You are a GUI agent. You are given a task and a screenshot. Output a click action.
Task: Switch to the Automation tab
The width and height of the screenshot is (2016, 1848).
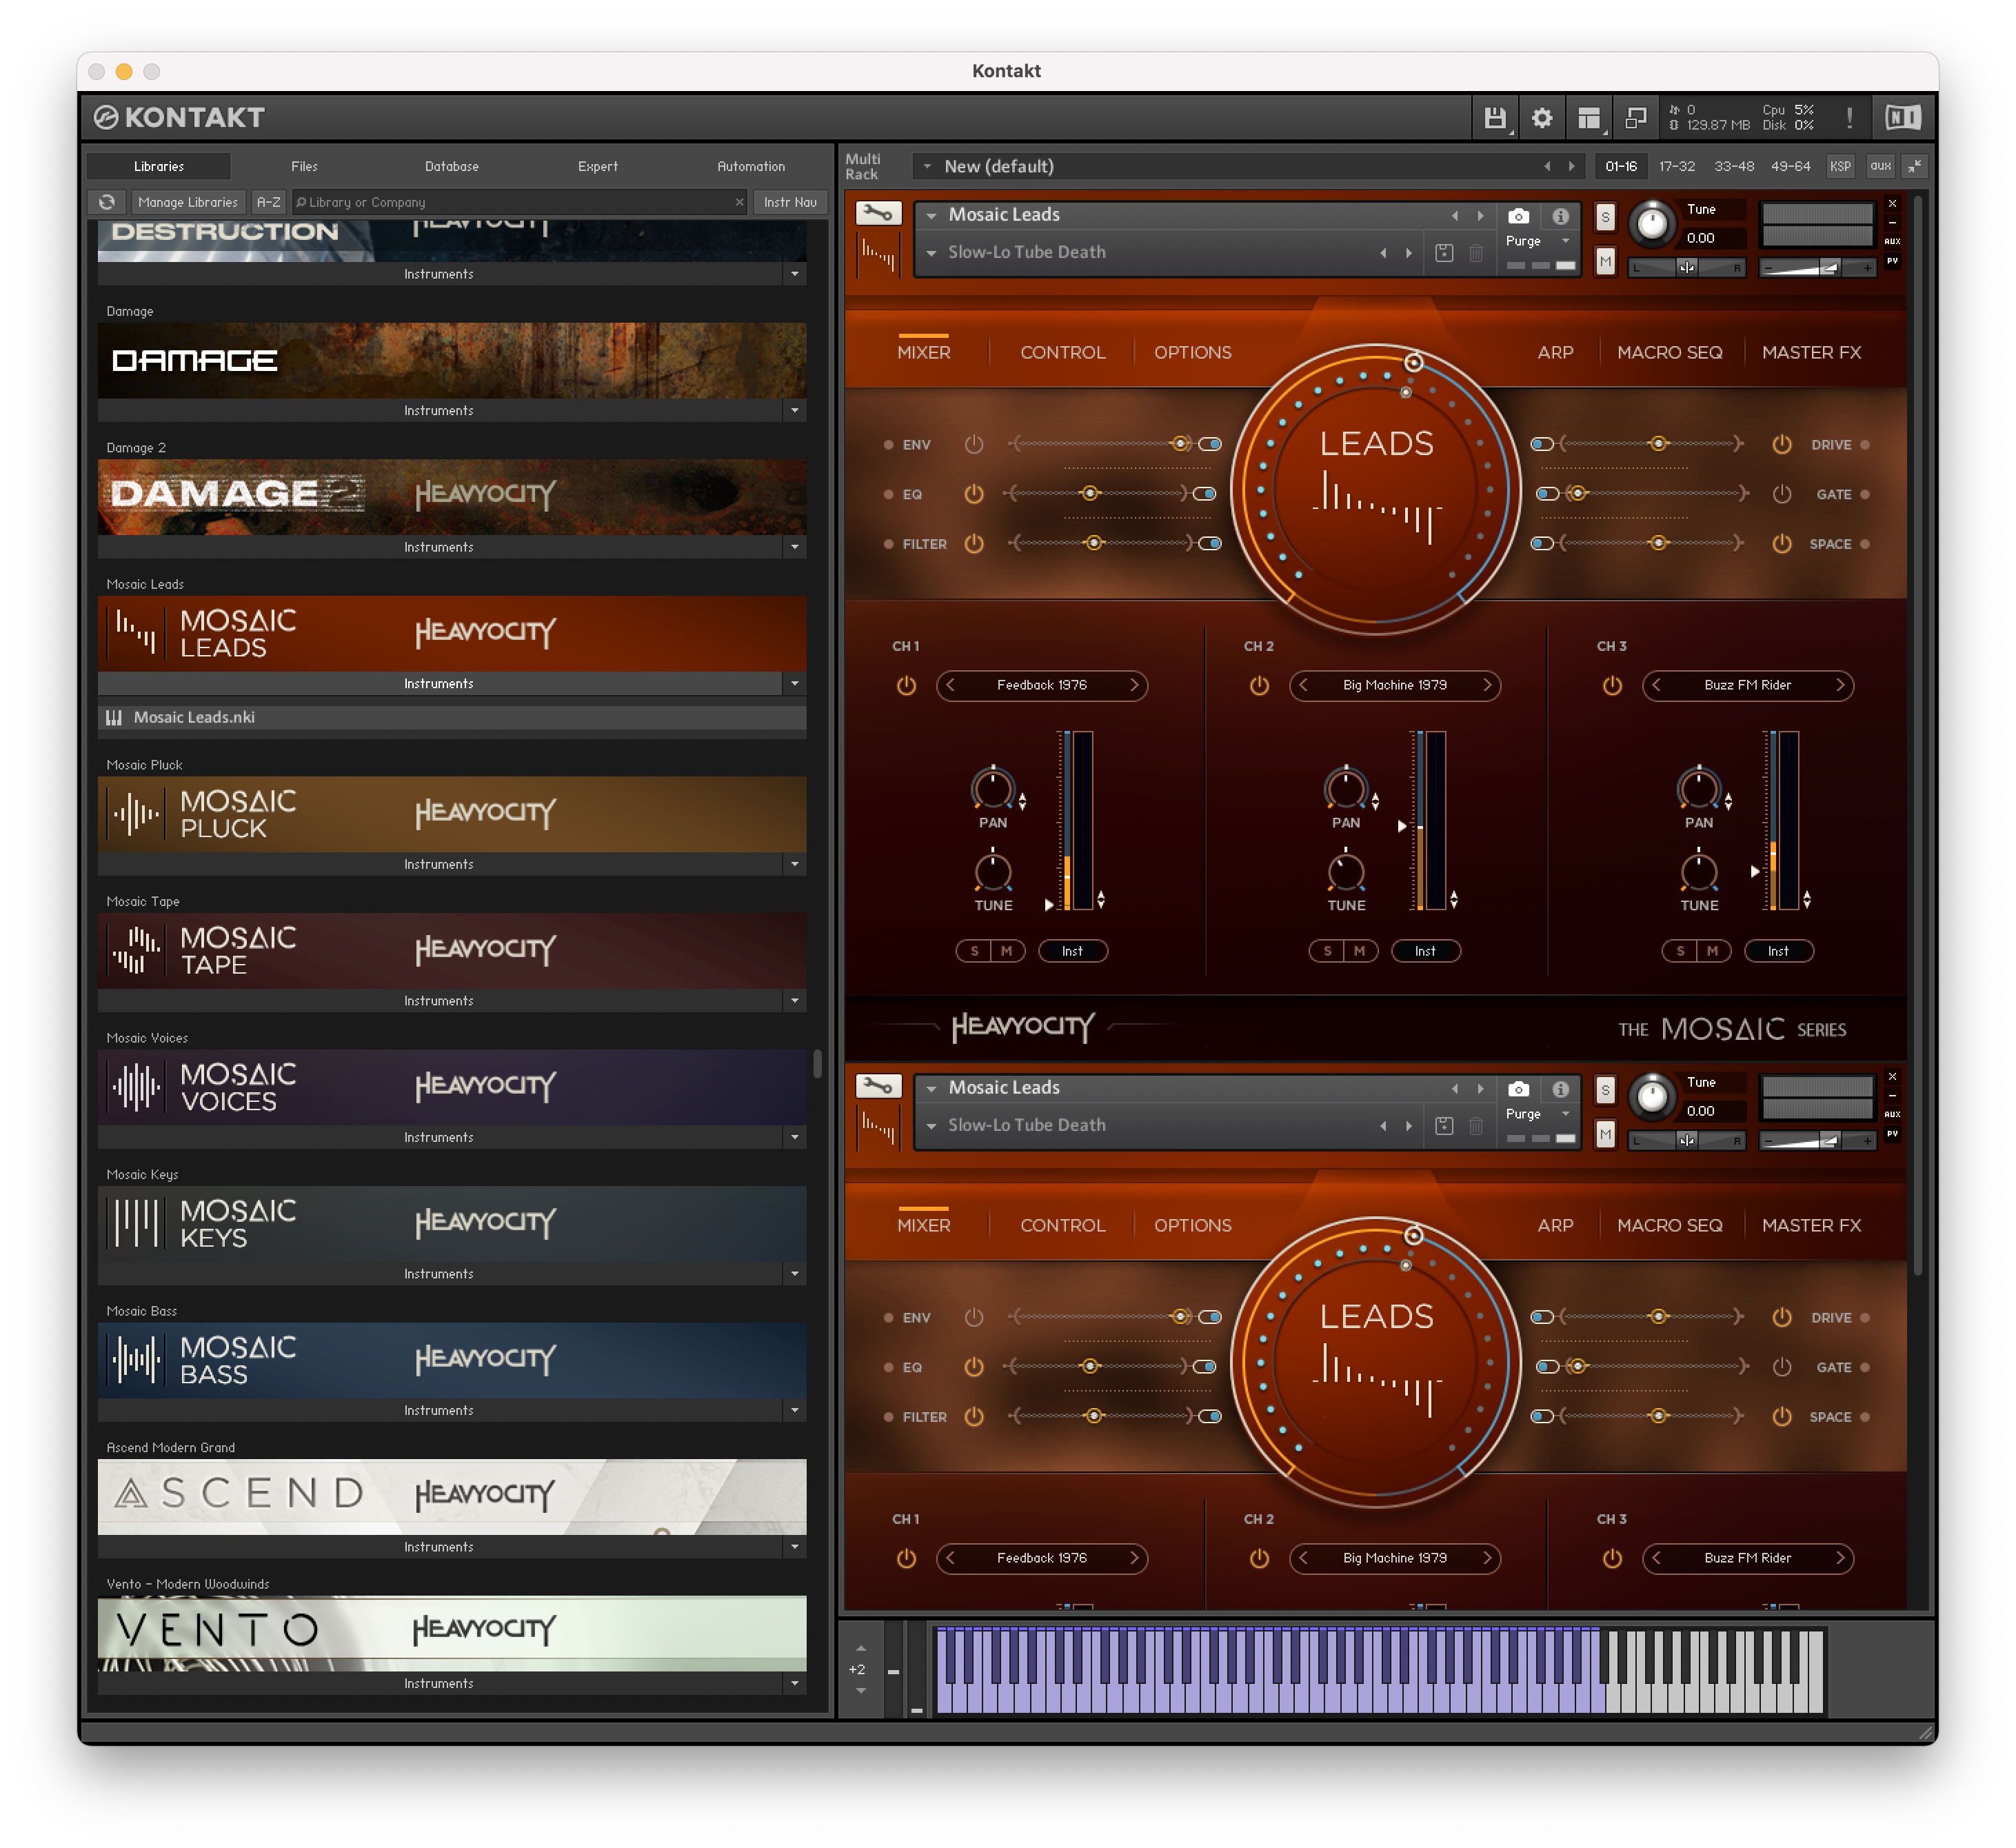751,166
